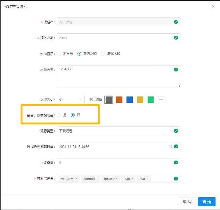Select the 增强水印 radio option
This screenshot has width=220, height=210.
[x=103, y=54]
